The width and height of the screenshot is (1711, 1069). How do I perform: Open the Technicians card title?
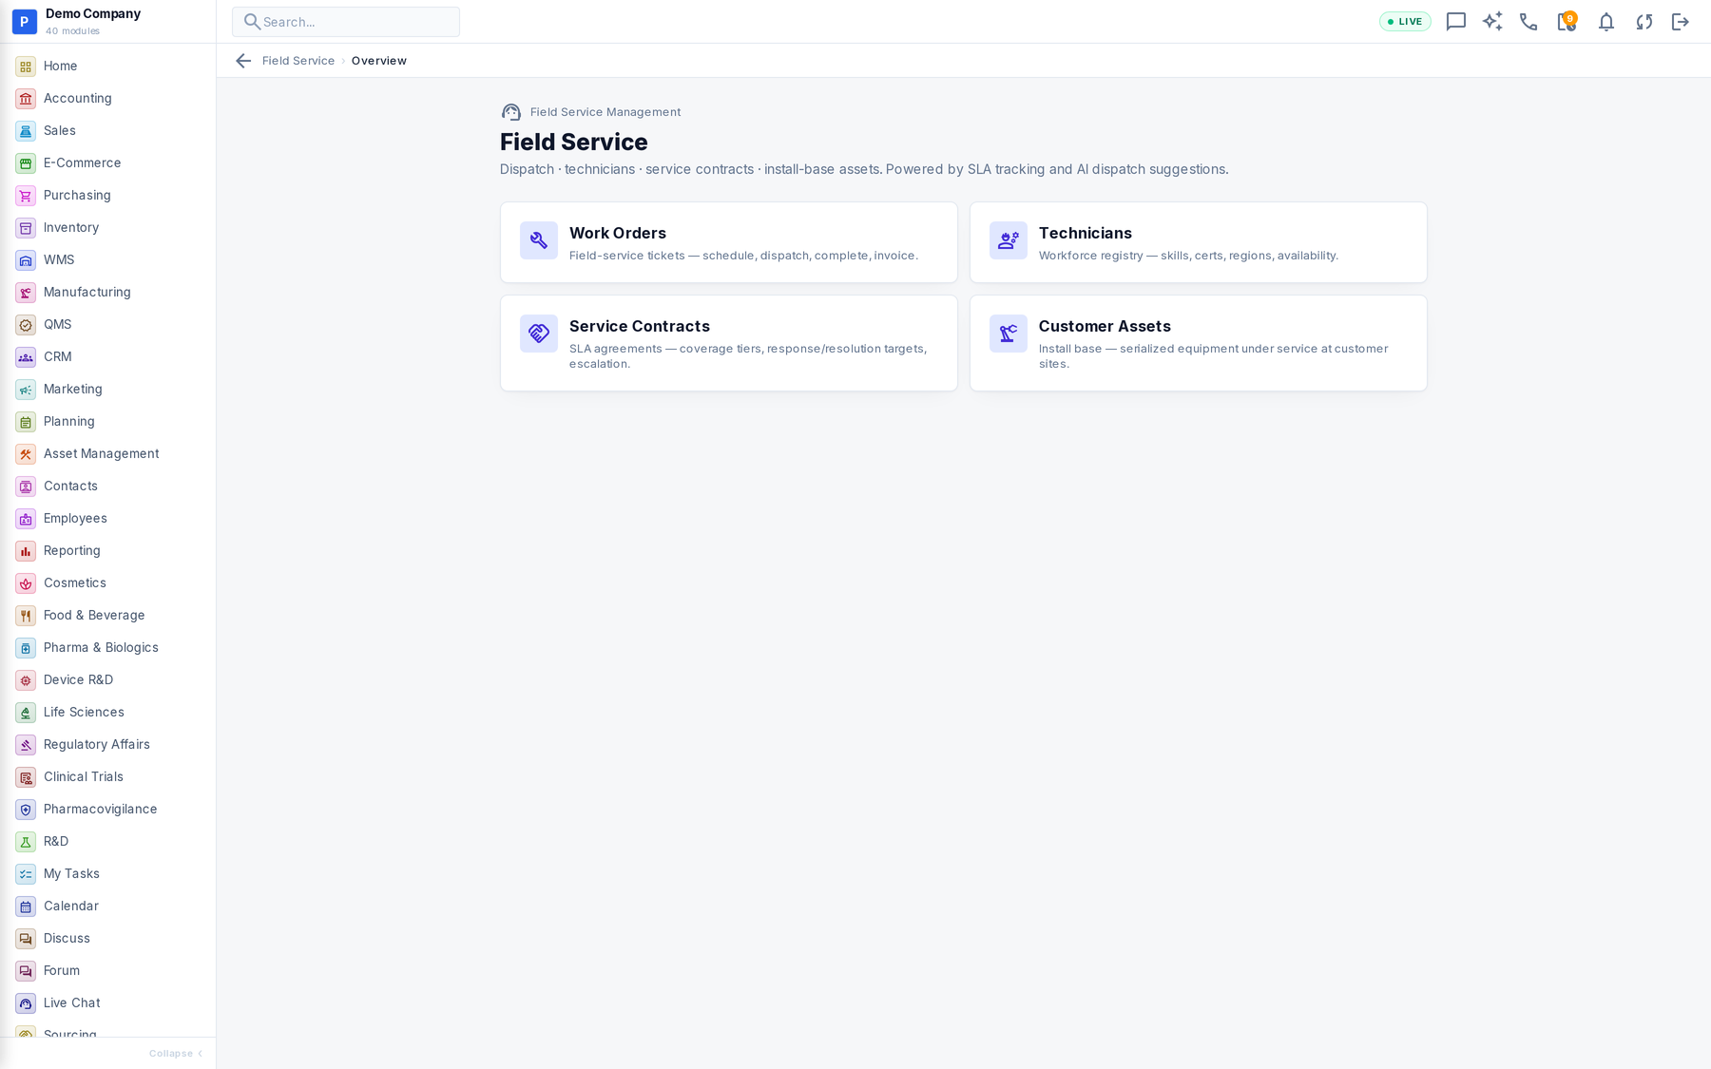[x=1086, y=233]
